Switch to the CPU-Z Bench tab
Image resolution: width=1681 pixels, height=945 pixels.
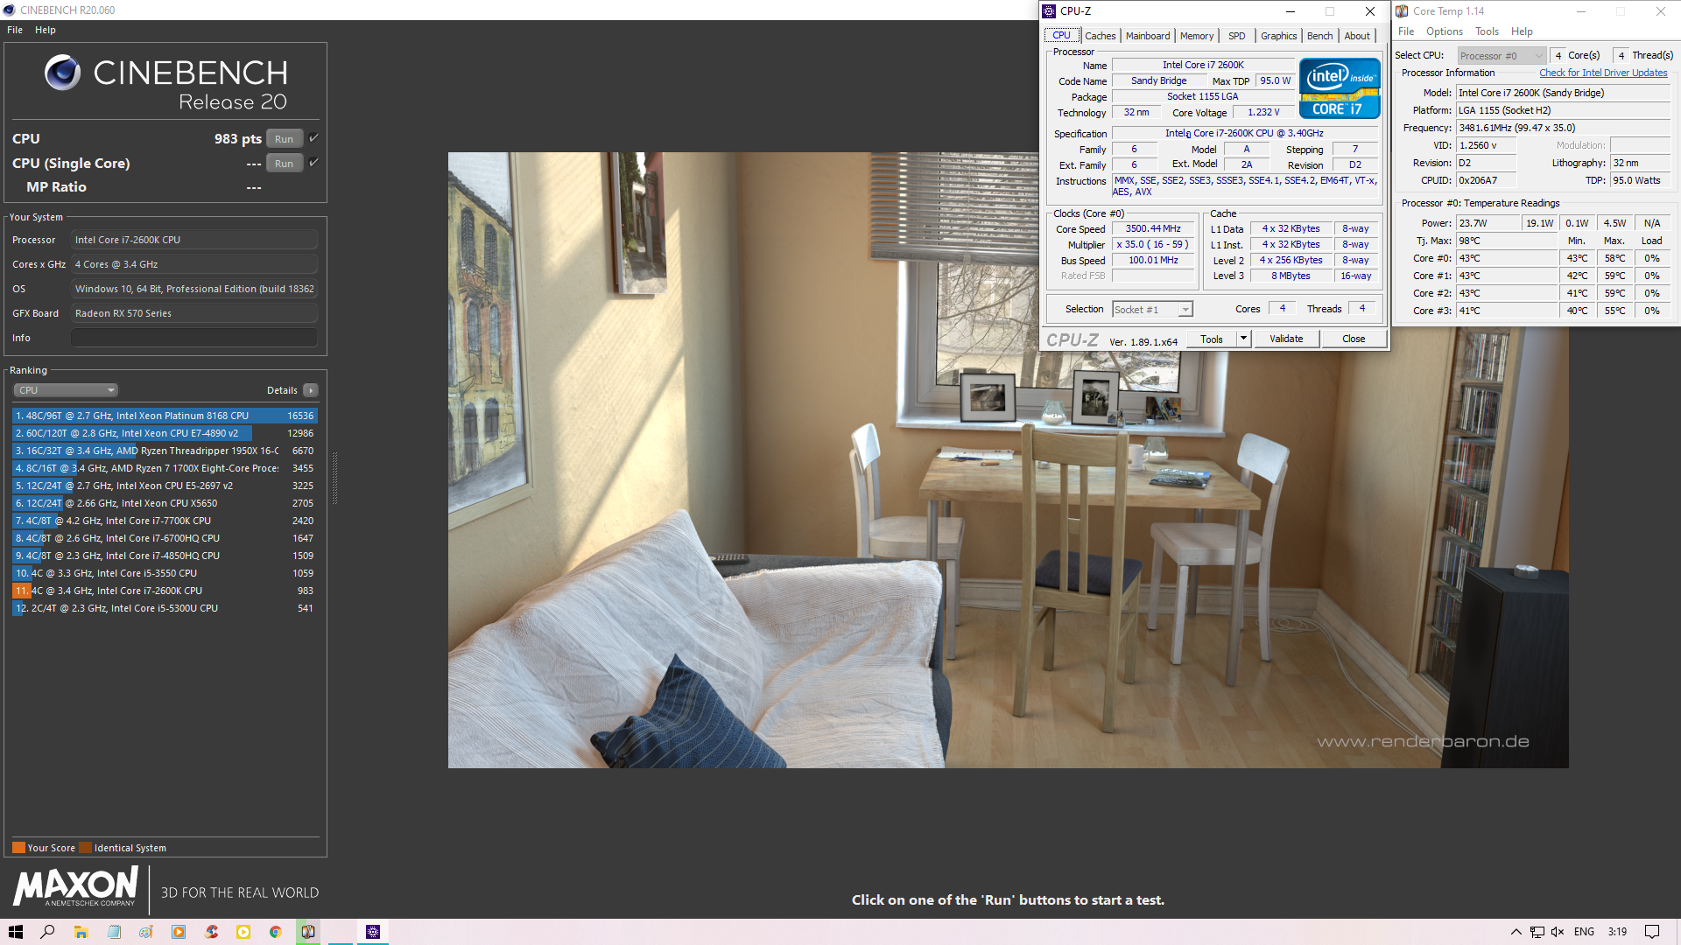[1319, 36]
